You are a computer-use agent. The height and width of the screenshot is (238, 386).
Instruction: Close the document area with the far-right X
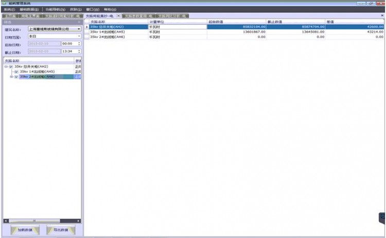382,15
